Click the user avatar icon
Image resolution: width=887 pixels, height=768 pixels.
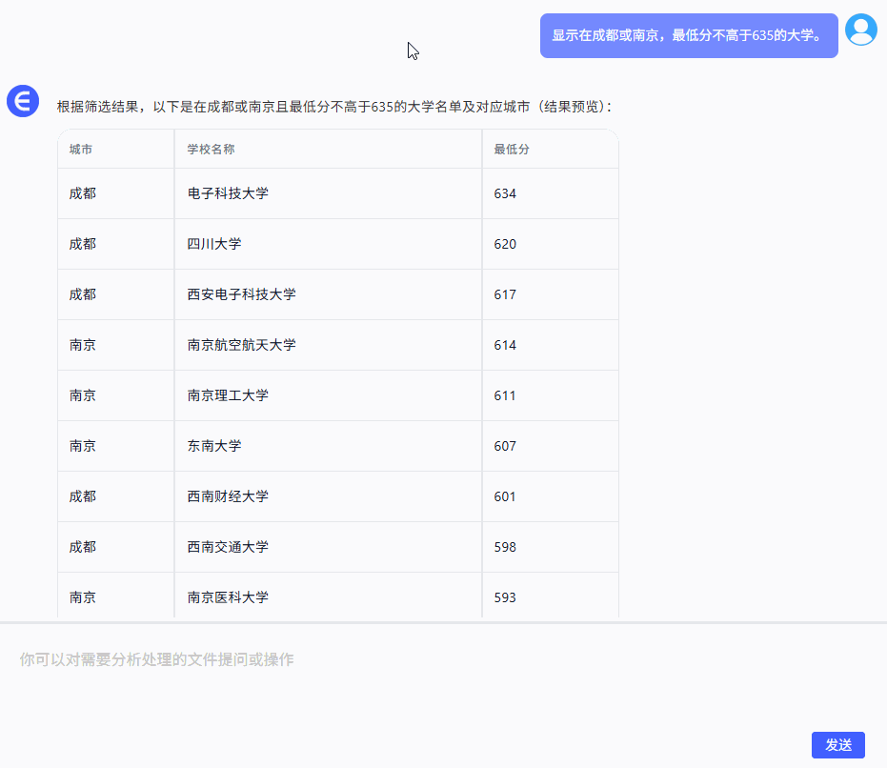click(x=860, y=30)
